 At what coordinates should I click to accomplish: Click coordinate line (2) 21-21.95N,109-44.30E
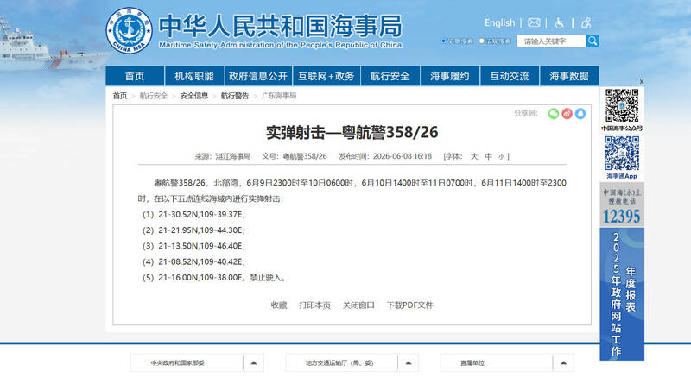coord(193,230)
